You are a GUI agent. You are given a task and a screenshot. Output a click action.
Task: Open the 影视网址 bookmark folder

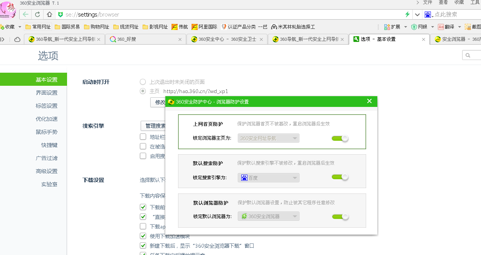click(155, 27)
